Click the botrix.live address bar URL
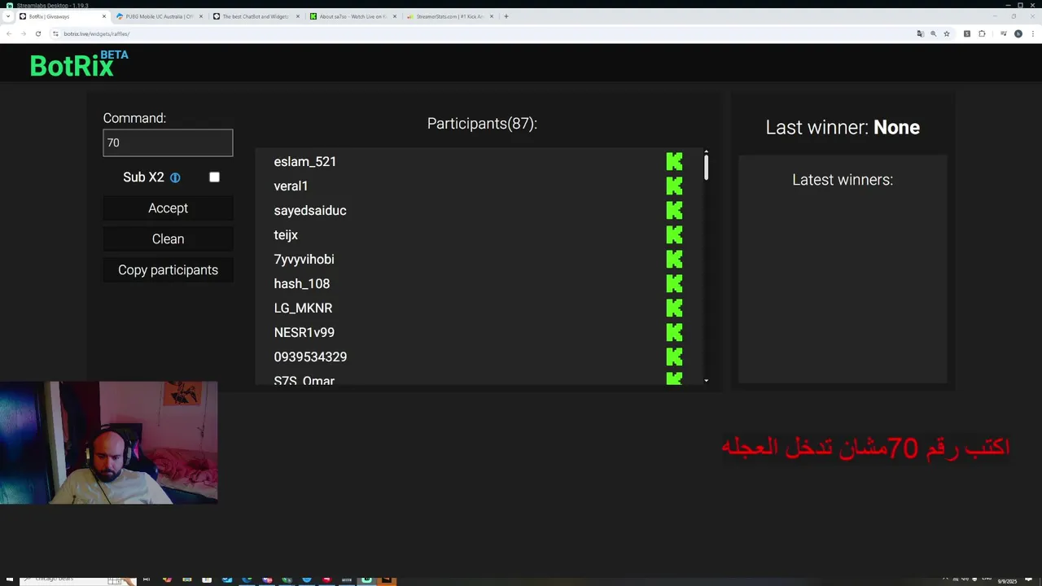The width and height of the screenshot is (1042, 586). click(97, 33)
